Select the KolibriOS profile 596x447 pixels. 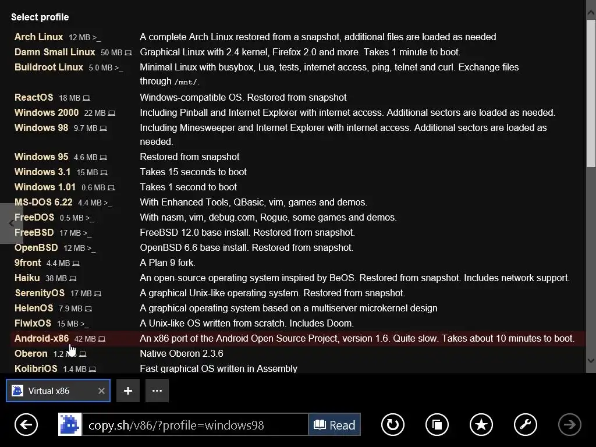tap(36, 368)
